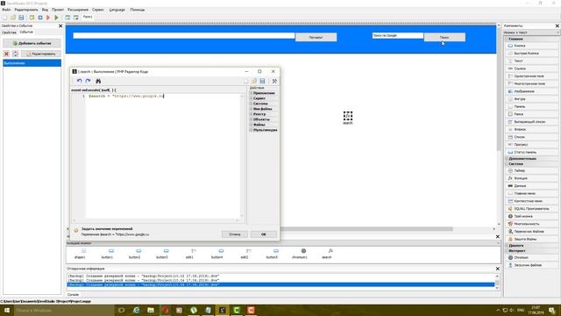
Task: Open Windows Start menu
Action: point(7,310)
